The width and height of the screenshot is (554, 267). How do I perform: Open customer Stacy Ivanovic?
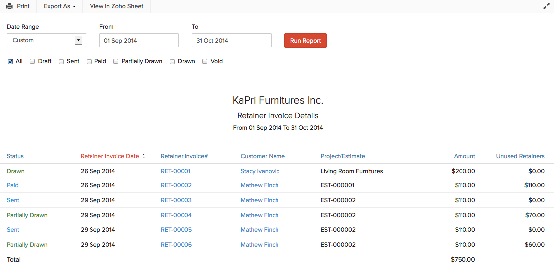pyautogui.click(x=260, y=171)
